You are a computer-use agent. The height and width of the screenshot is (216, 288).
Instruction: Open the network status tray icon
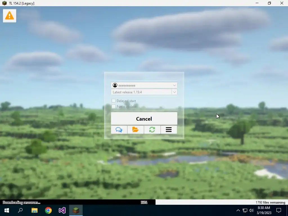(x=245, y=210)
